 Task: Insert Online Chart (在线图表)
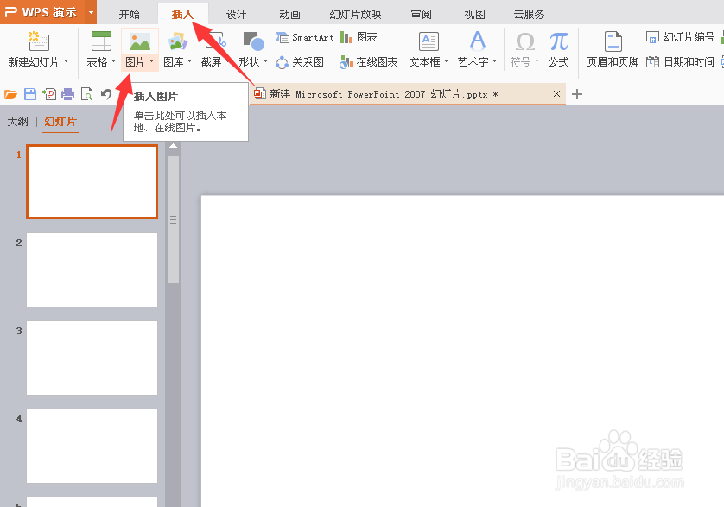click(x=368, y=62)
